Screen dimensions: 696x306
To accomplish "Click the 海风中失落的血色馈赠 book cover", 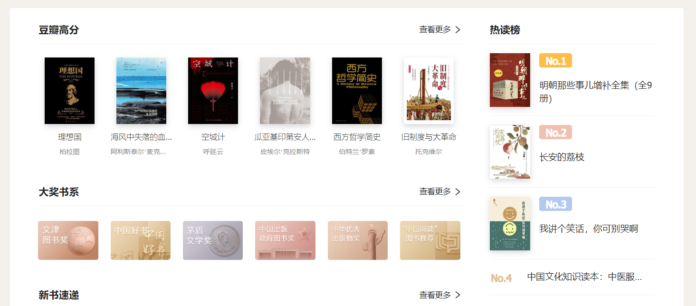I will (142, 91).
